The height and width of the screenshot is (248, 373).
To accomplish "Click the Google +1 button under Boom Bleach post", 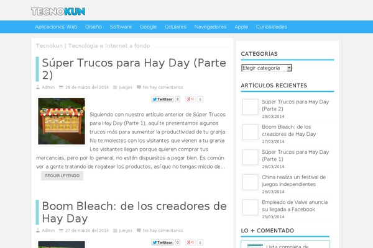I will [191, 242].
